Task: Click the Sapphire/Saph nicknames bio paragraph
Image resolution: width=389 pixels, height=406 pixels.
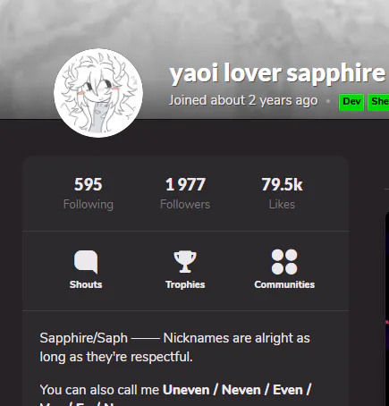Action: pos(175,347)
